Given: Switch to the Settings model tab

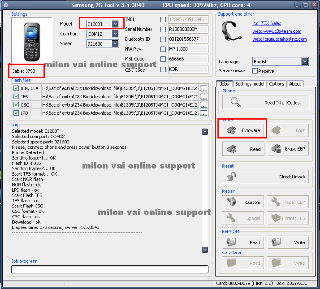Looking at the screenshot, I should pyautogui.click(x=250, y=84).
